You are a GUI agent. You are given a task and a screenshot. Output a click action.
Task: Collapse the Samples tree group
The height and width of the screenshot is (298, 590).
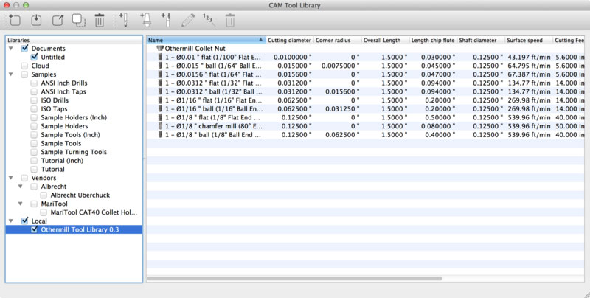[11, 74]
